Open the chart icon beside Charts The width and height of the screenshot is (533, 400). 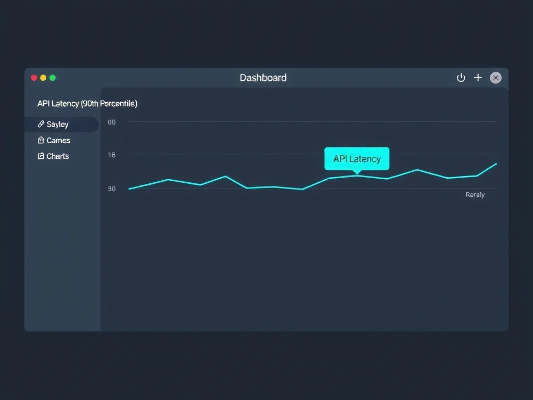pos(42,156)
